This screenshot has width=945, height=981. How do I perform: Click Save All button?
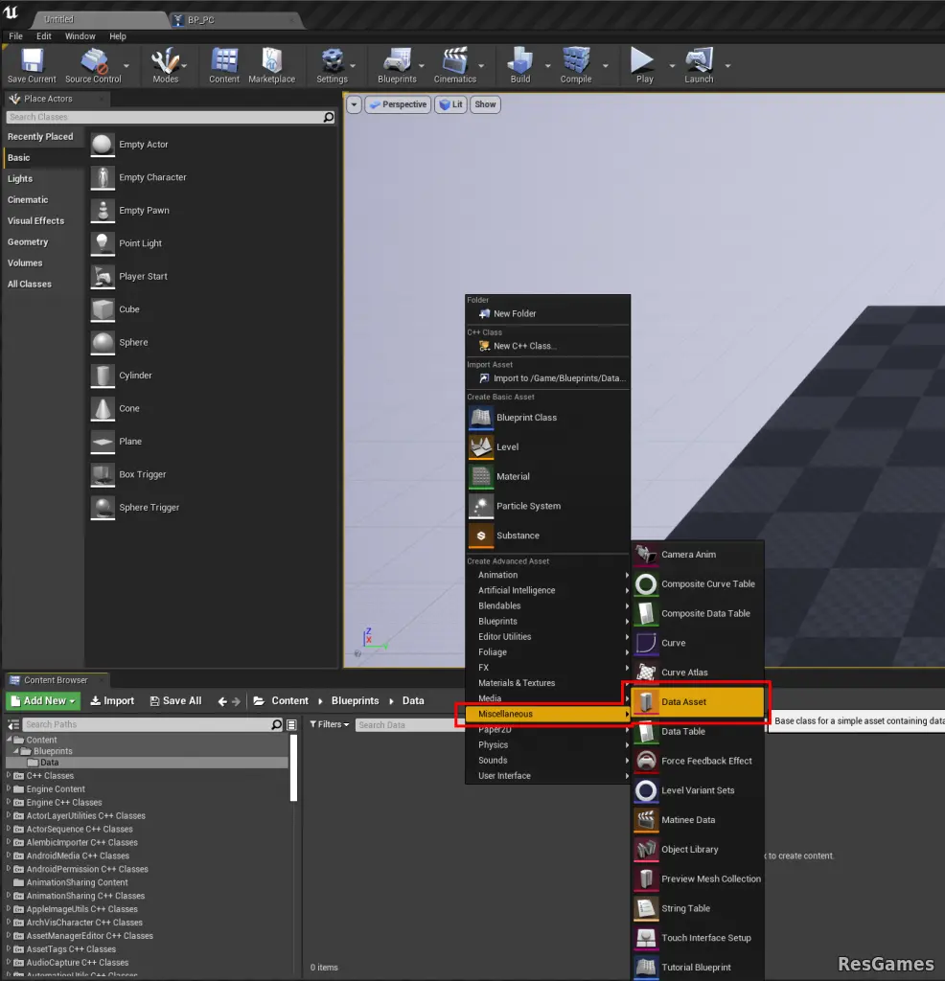175,701
